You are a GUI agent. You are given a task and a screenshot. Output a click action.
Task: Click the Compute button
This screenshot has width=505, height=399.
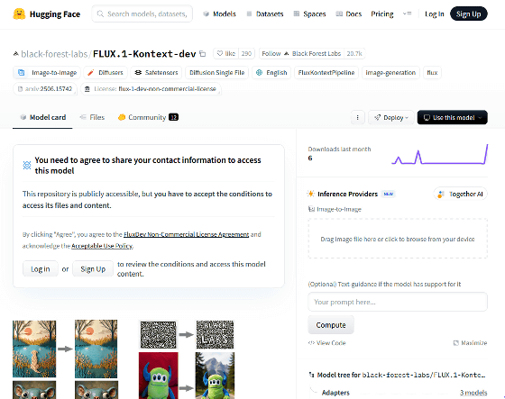(x=331, y=325)
